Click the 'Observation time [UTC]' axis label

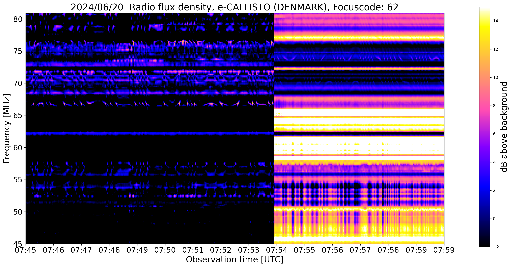click(235, 260)
